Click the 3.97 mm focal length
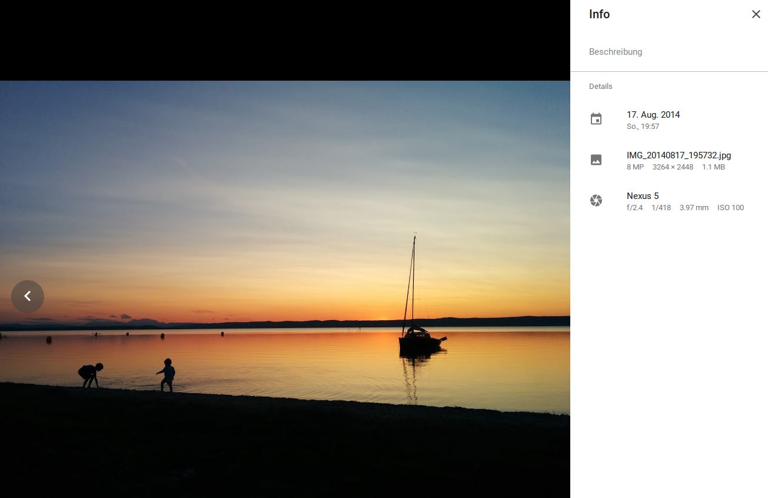 point(694,208)
